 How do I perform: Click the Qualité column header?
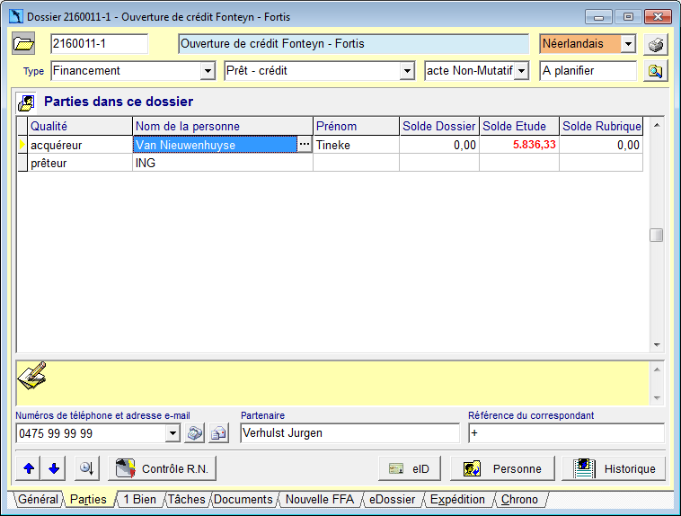80,126
